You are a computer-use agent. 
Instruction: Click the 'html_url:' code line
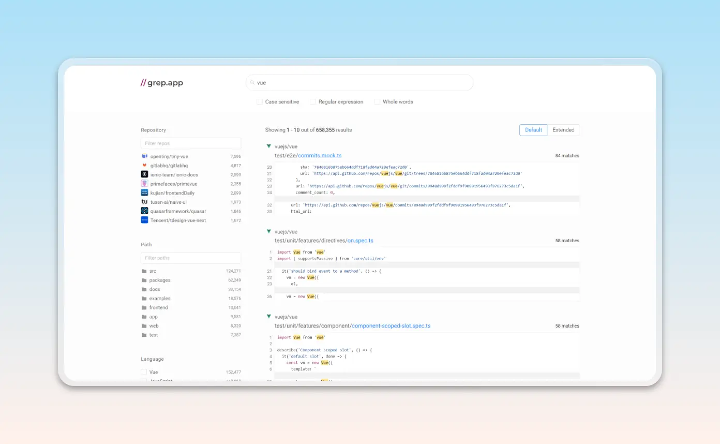click(301, 211)
